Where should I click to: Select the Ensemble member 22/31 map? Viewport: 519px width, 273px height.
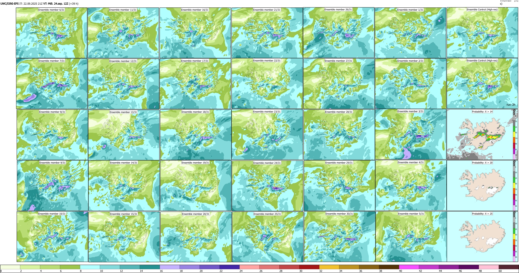click(267, 84)
